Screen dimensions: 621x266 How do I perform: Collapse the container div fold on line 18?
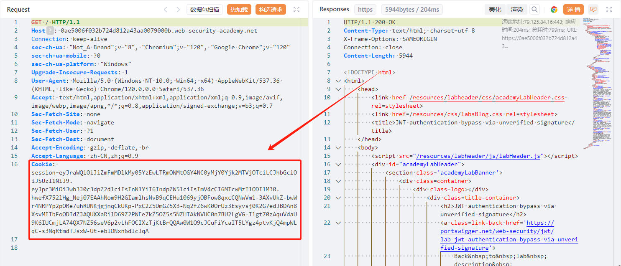(x=338, y=181)
